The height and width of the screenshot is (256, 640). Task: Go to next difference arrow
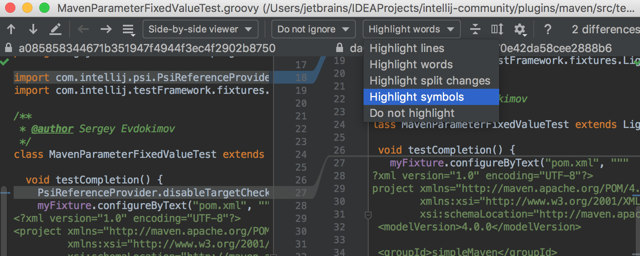[33, 29]
